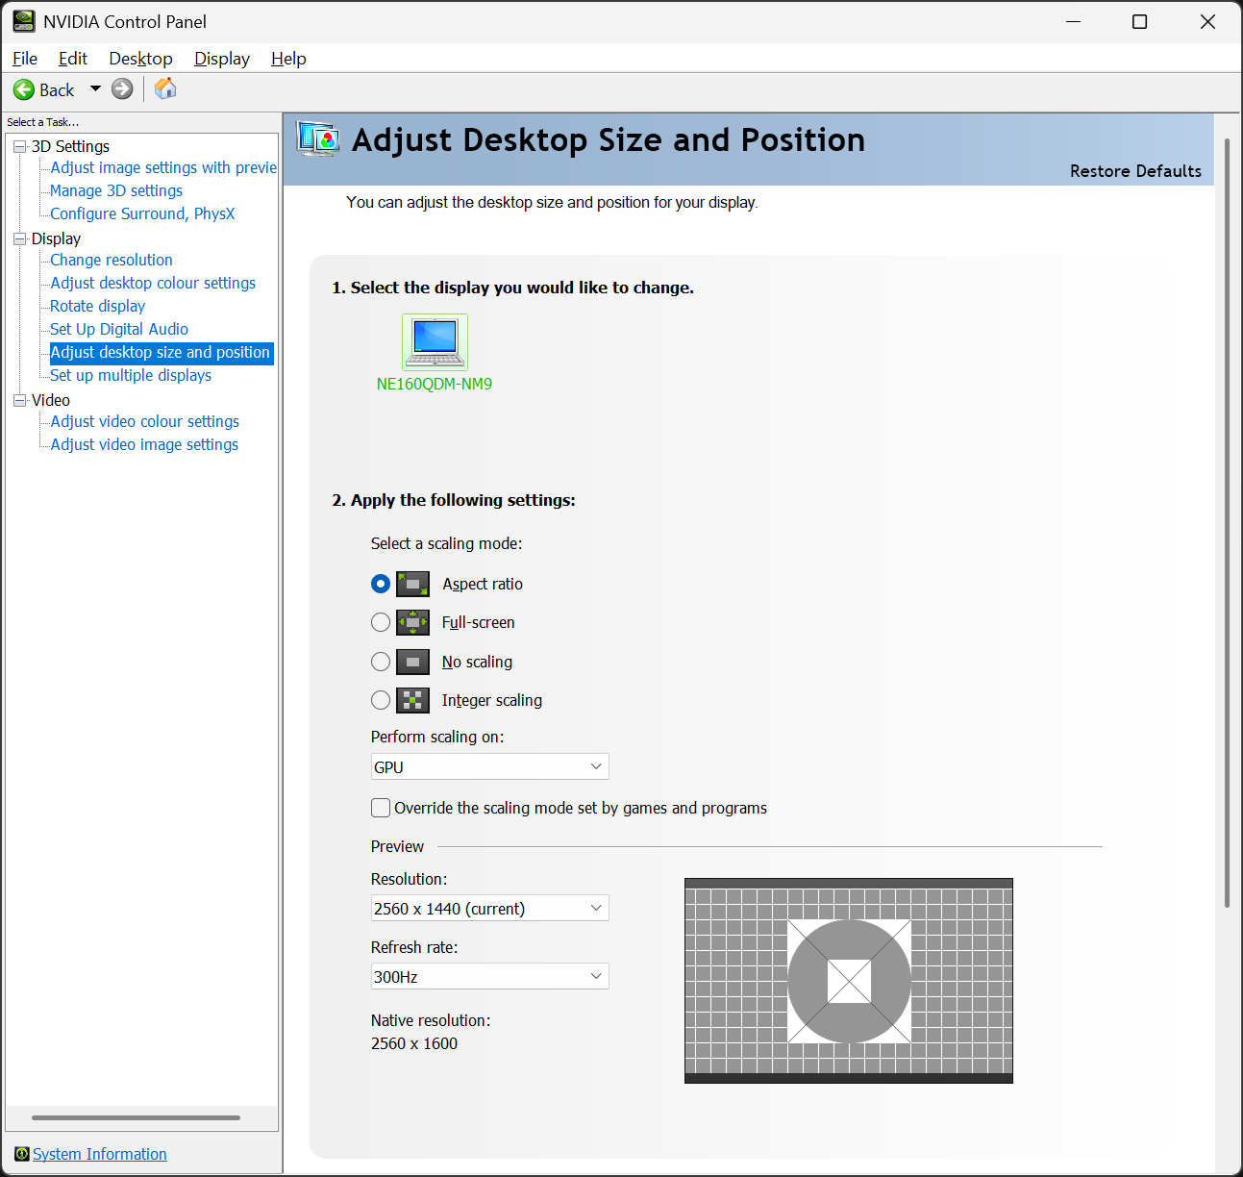Click the No scaling mode icon
Image resolution: width=1243 pixels, height=1177 pixels.
tap(412, 662)
